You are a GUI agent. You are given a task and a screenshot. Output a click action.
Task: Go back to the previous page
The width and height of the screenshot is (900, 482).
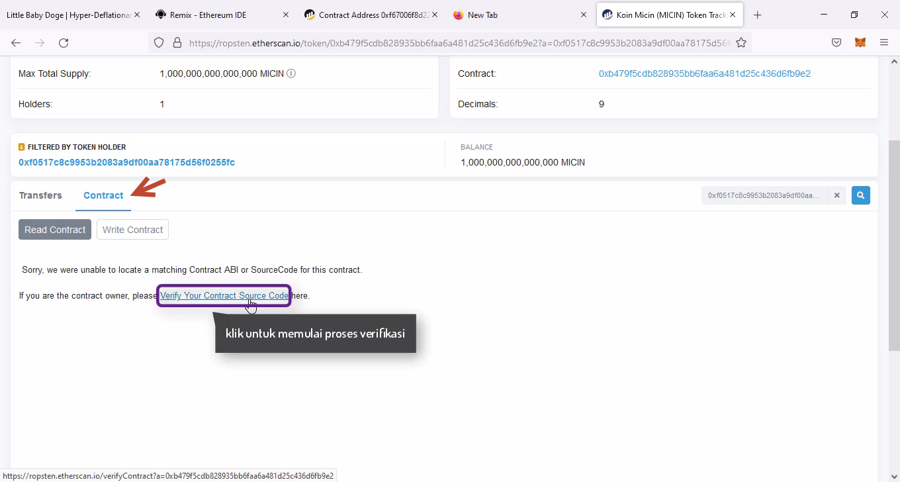point(16,42)
